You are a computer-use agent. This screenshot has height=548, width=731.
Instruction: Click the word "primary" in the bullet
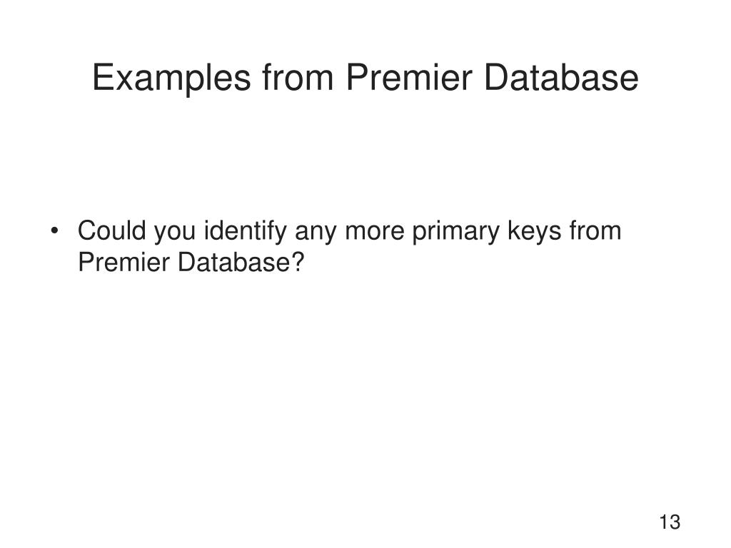[456, 232]
